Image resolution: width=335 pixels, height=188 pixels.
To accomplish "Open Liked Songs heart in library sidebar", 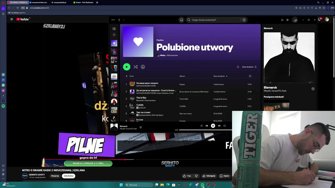I will pos(114,43).
